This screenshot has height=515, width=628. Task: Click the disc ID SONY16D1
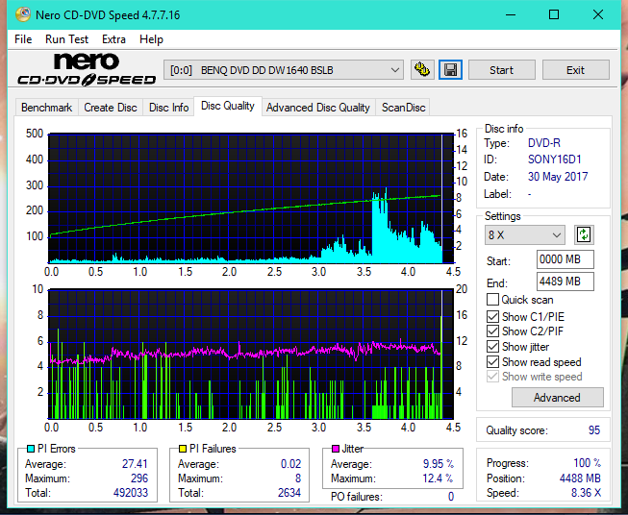(554, 159)
